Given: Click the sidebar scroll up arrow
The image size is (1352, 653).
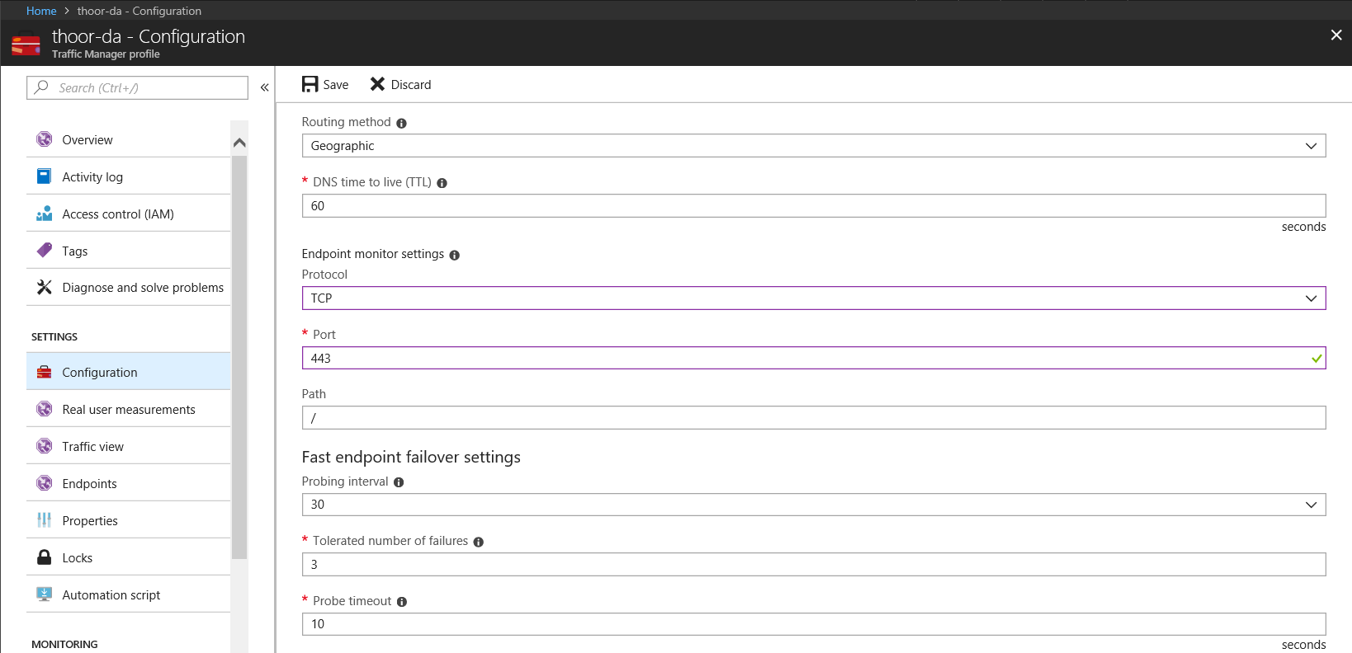Looking at the screenshot, I should 239,143.
